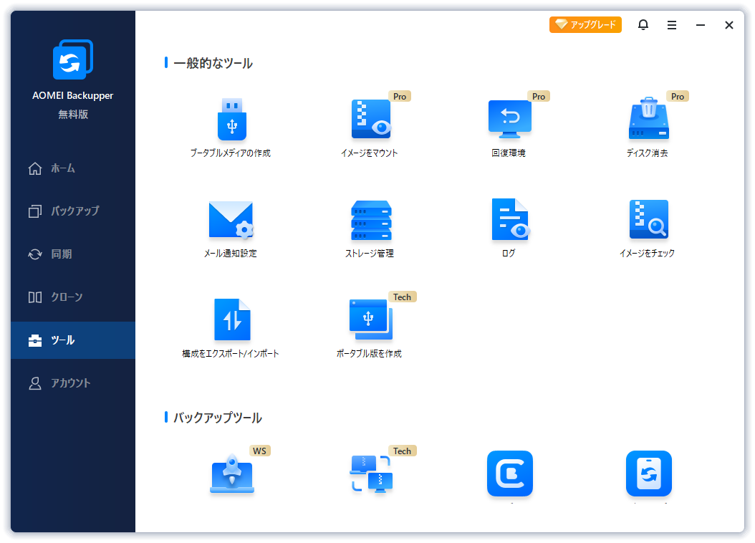This screenshot has width=755, height=543.
Task: Click the Tech image deploy tool icon
Action: [x=371, y=474]
